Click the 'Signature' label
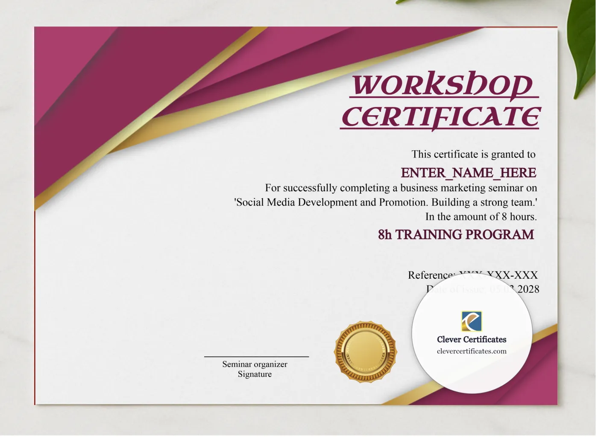Image resolution: width=598 pixels, height=437 pixels. click(255, 374)
